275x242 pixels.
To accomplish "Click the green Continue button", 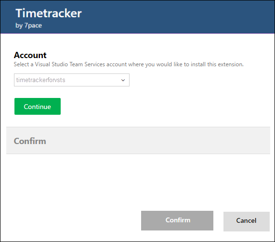I will coord(38,106).
